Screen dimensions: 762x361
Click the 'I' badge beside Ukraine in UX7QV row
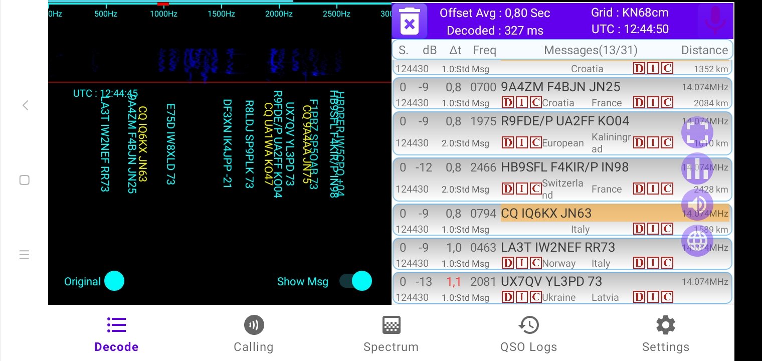tap(522, 297)
